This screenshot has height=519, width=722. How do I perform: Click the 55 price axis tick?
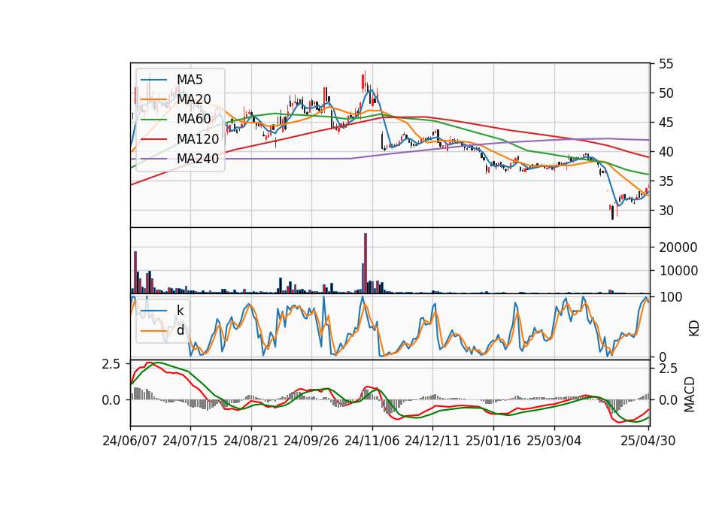click(666, 64)
